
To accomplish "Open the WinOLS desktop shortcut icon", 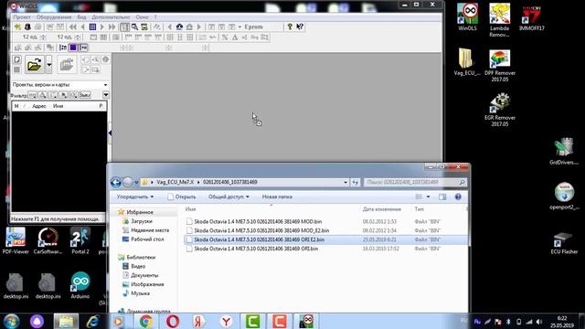I will click(x=467, y=17).
